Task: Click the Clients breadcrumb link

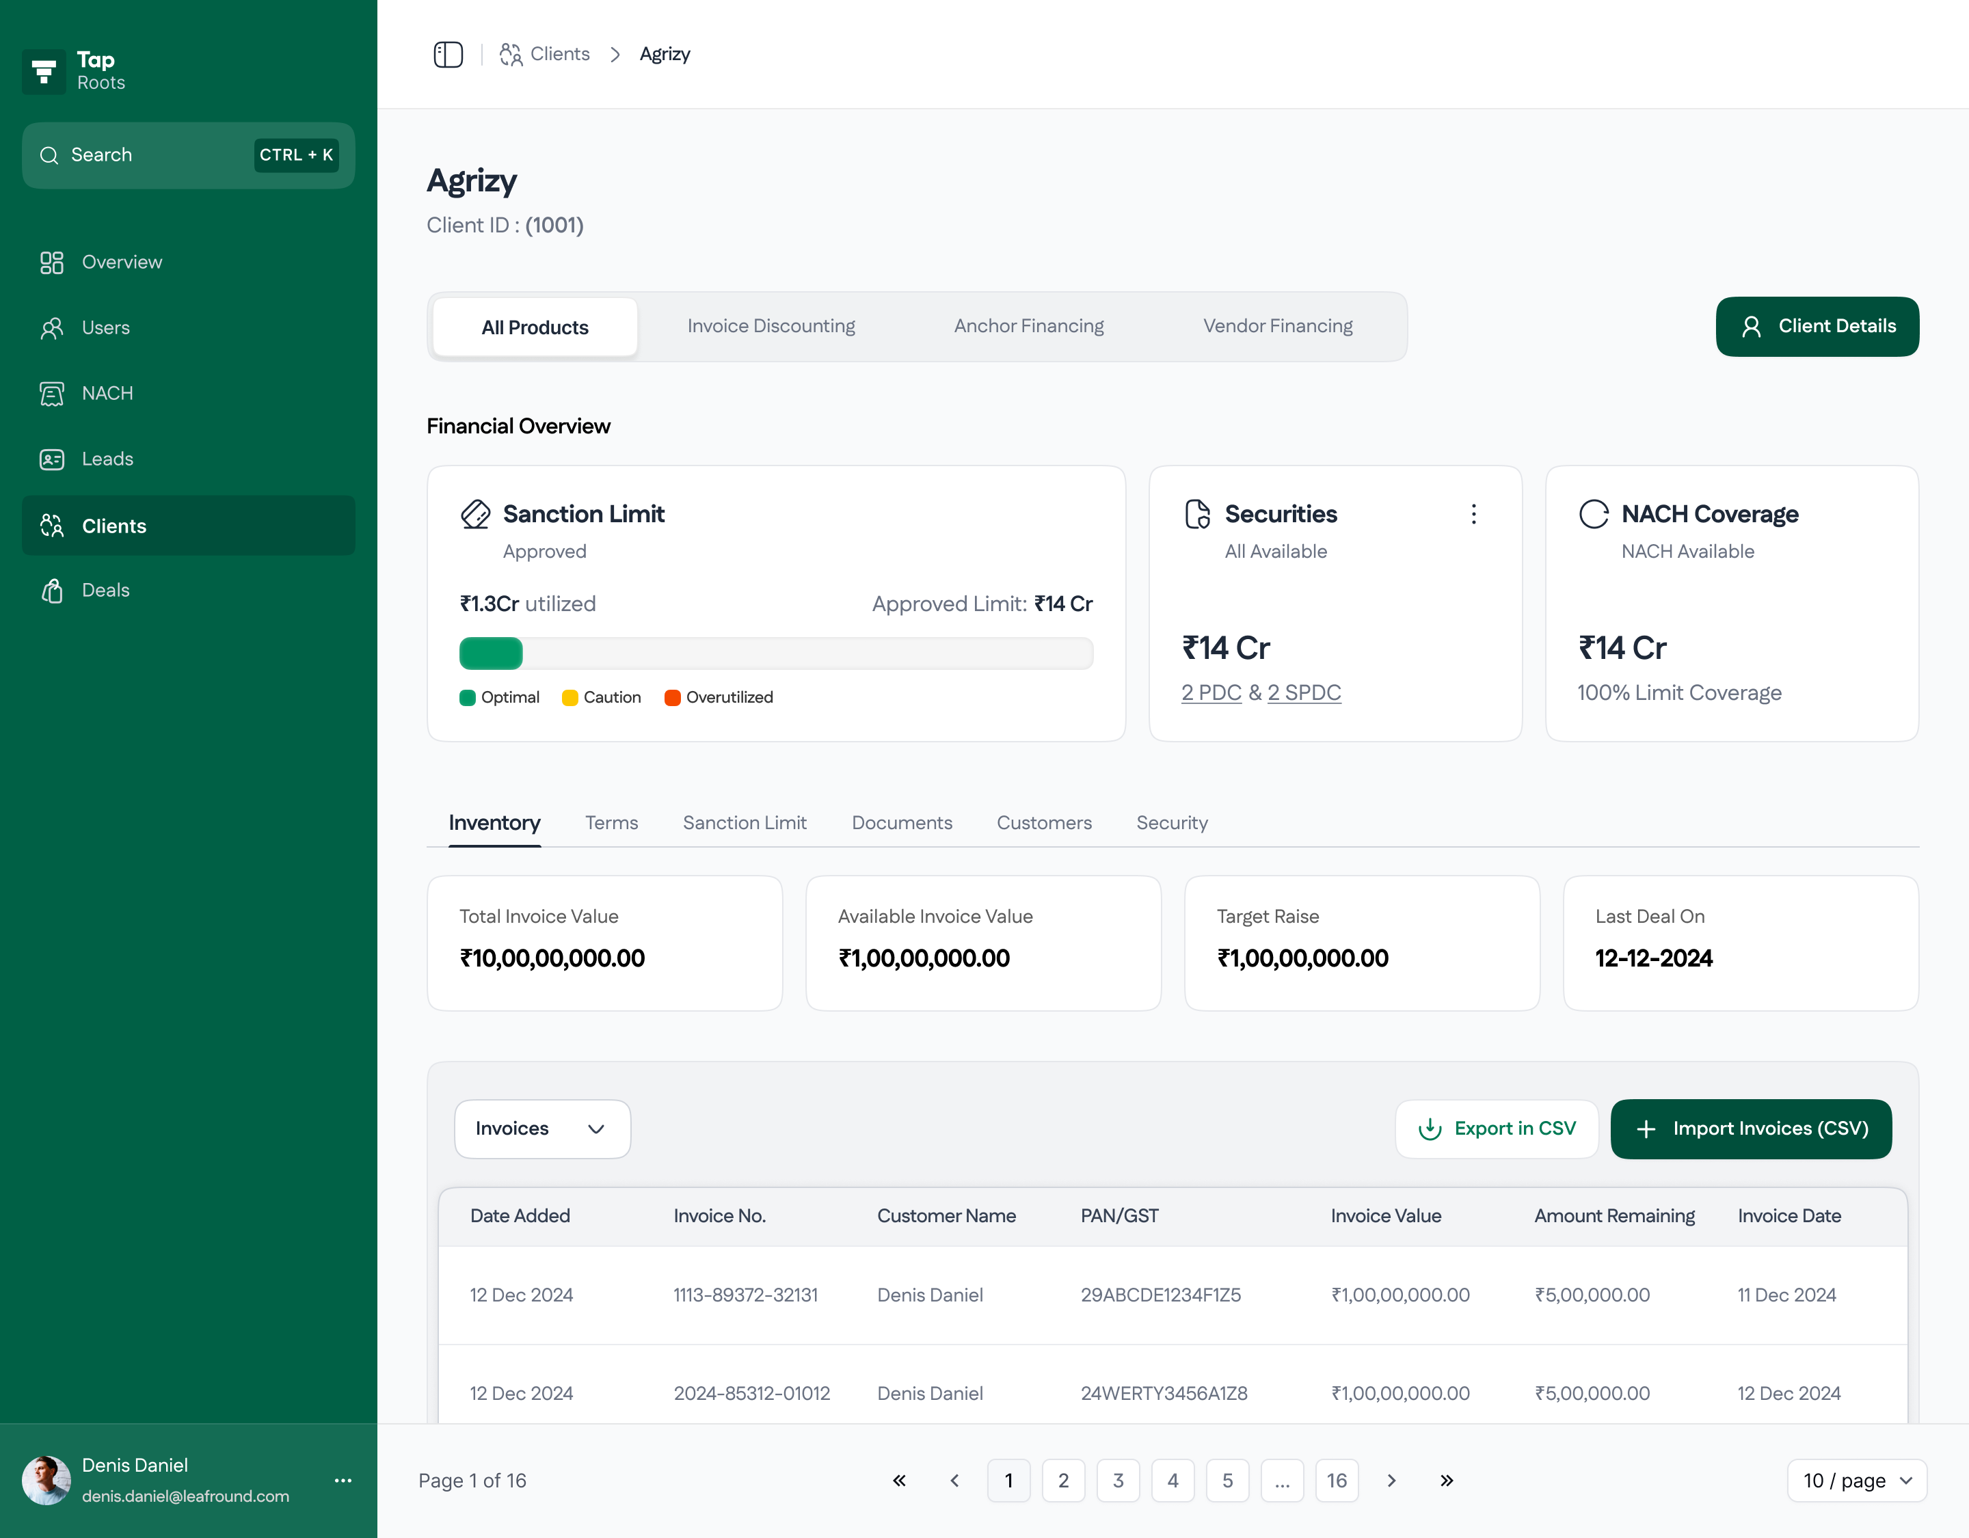Action: (x=544, y=54)
